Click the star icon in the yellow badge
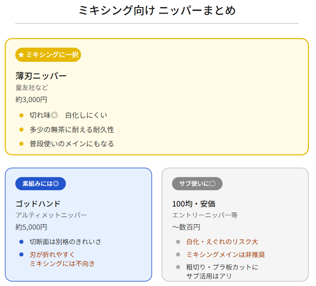The height and width of the screenshot is (286, 316). pyautogui.click(x=22, y=55)
